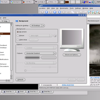Open the View menu in Konqueror
The height and width of the screenshot is (100, 100).
(53, 8)
